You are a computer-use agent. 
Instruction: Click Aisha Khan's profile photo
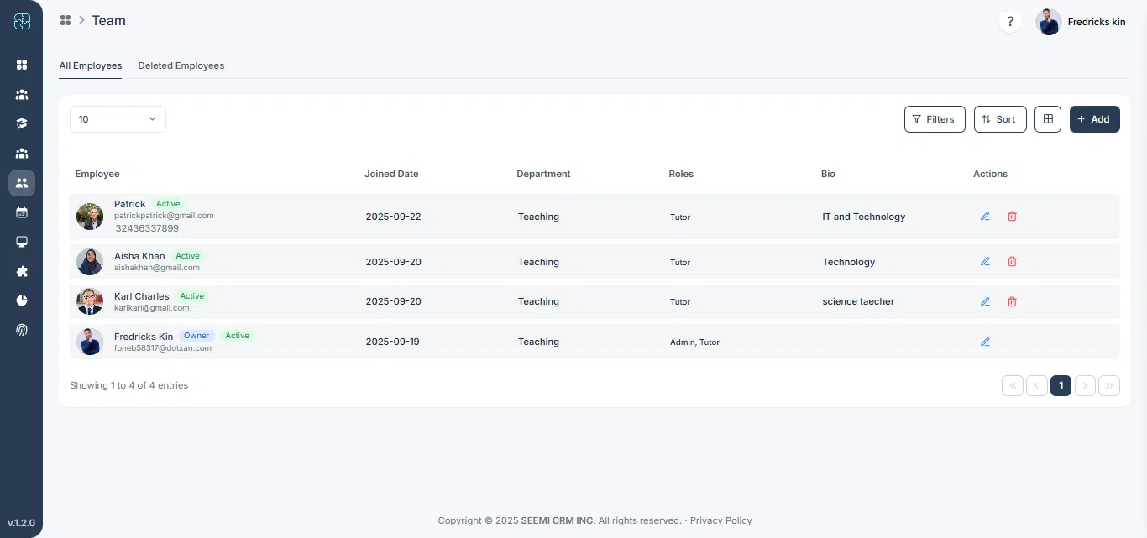(90, 262)
